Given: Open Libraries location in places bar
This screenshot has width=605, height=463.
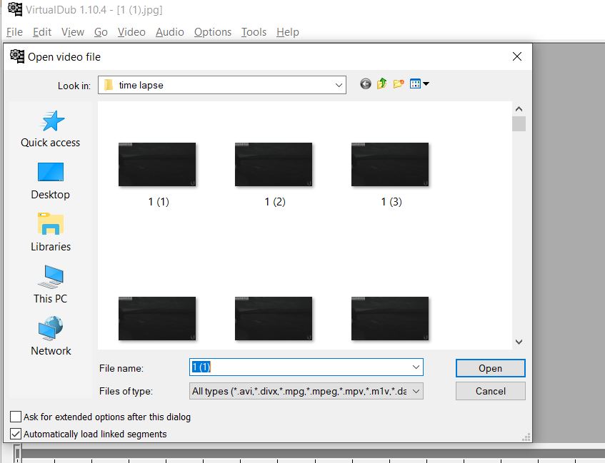Looking at the screenshot, I should [x=51, y=233].
